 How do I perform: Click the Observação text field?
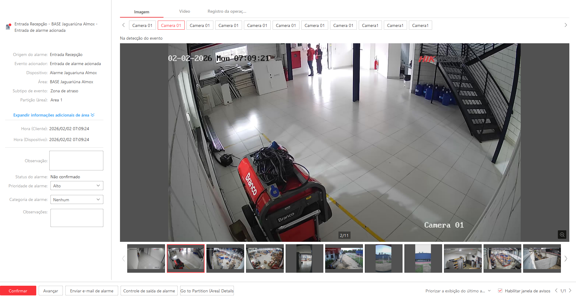tap(76, 161)
